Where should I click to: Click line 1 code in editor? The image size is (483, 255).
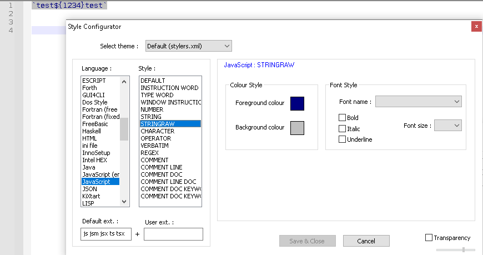click(x=69, y=5)
